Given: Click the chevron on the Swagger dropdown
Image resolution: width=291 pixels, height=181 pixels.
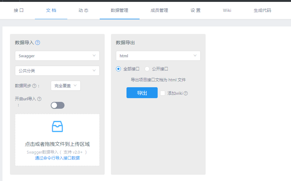Looking at the screenshot, I should coord(94,55).
